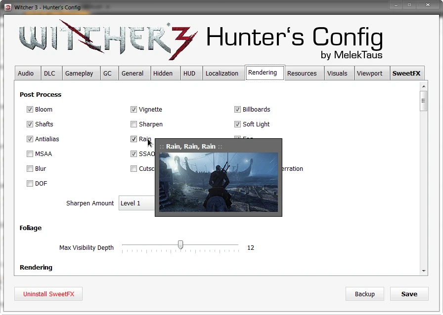Toggle the SSAO checkbox

[133, 154]
